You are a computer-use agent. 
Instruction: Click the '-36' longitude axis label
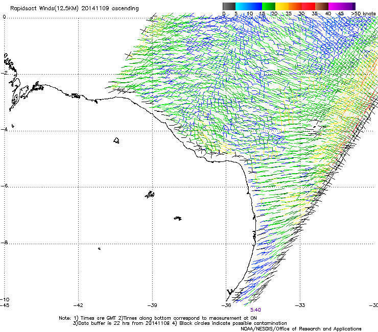[x=226, y=305]
